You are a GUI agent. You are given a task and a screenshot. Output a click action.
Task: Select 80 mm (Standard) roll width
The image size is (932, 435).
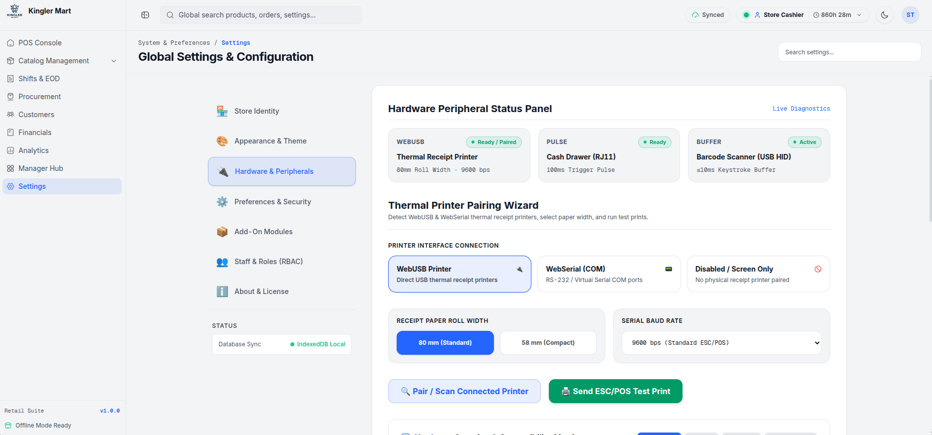[x=445, y=343]
